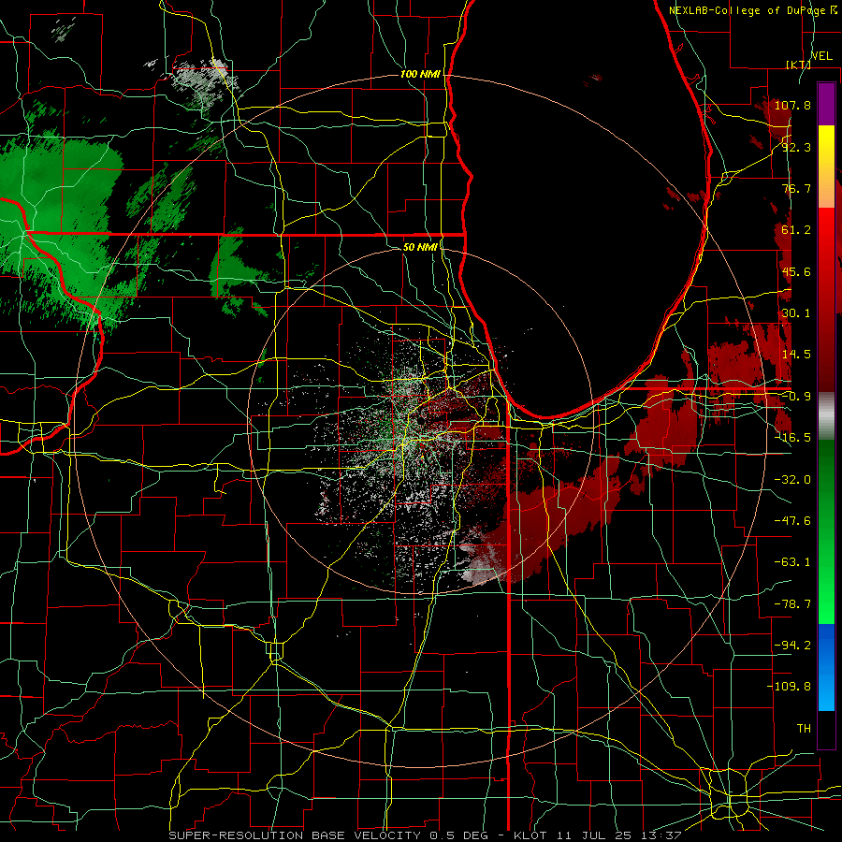Click the -32.0 value on velocity scale
The height and width of the screenshot is (842, 842).
coord(792,480)
